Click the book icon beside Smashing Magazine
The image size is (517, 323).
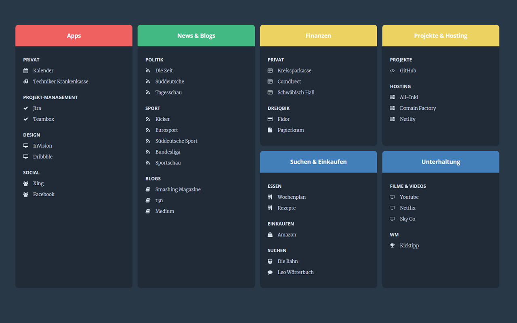(x=148, y=189)
